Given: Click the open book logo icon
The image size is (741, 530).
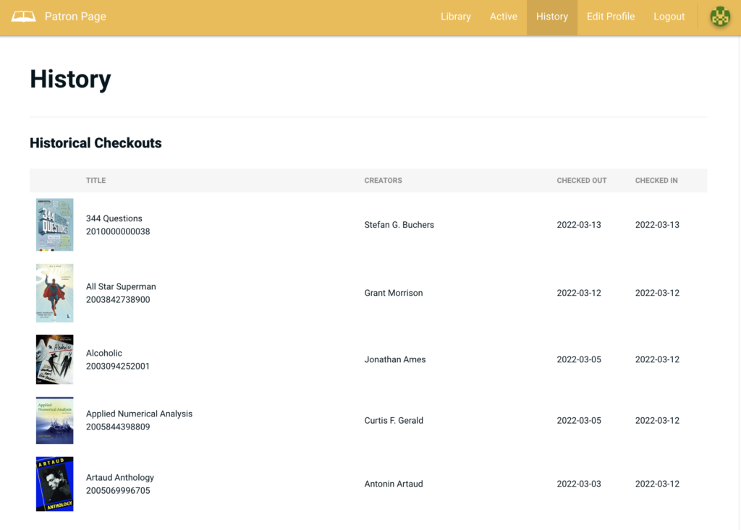Looking at the screenshot, I should tap(23, 17).
